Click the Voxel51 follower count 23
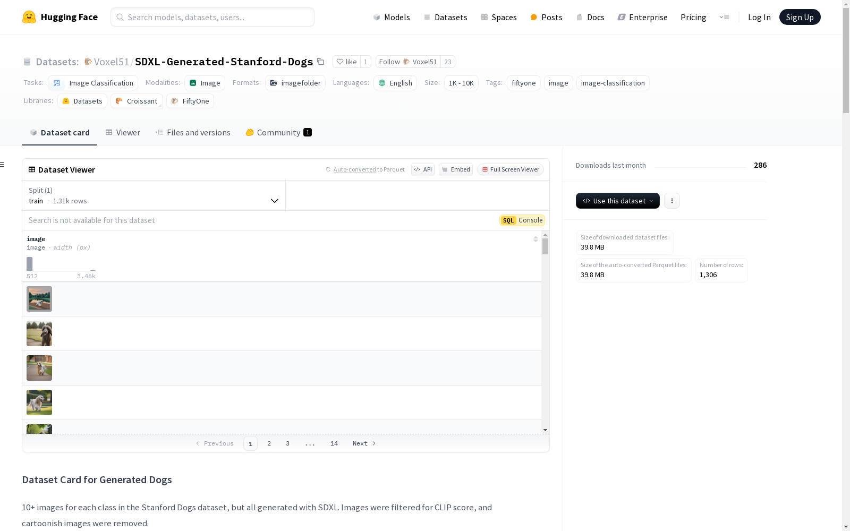This screenshot has width=850, height=531. 448,62
